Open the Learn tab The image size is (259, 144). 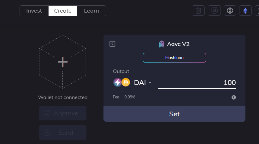pyautogui.click(x=91, y=11)
